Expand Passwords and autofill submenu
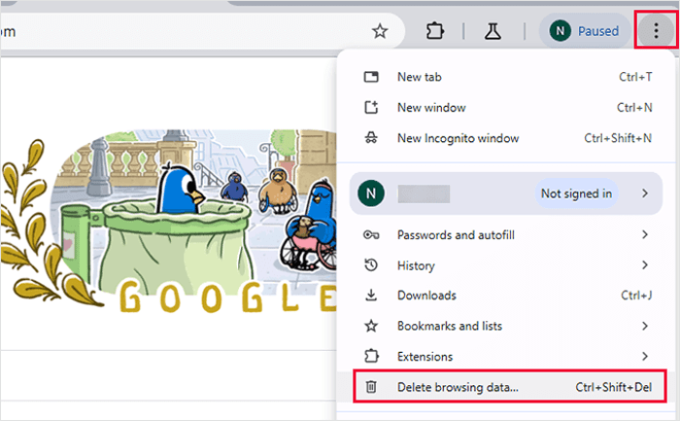Viewport: 680px width, 421px height. click(456, 234)
